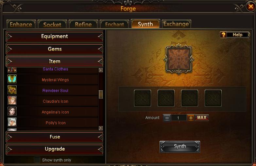Image resolution: width=256 pixels, height=166 pixels.
Task: Expand the Fuse category
Action: click(55, 137)
